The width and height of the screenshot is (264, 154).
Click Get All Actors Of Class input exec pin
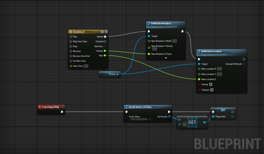point(127,112)
